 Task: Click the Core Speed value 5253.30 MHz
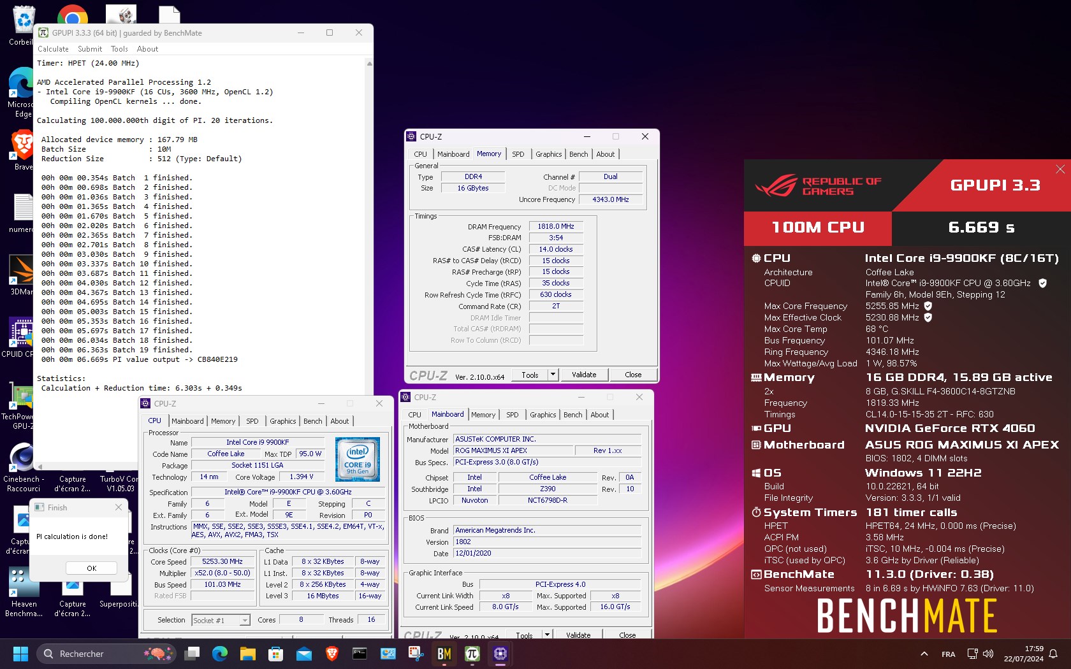pos(222,562)
